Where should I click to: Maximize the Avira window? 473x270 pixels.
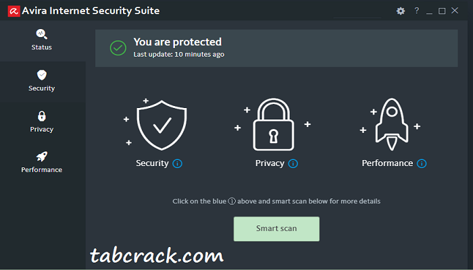click(x=442, y=11)
